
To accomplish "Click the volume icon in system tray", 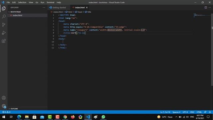I will point(187,117).
